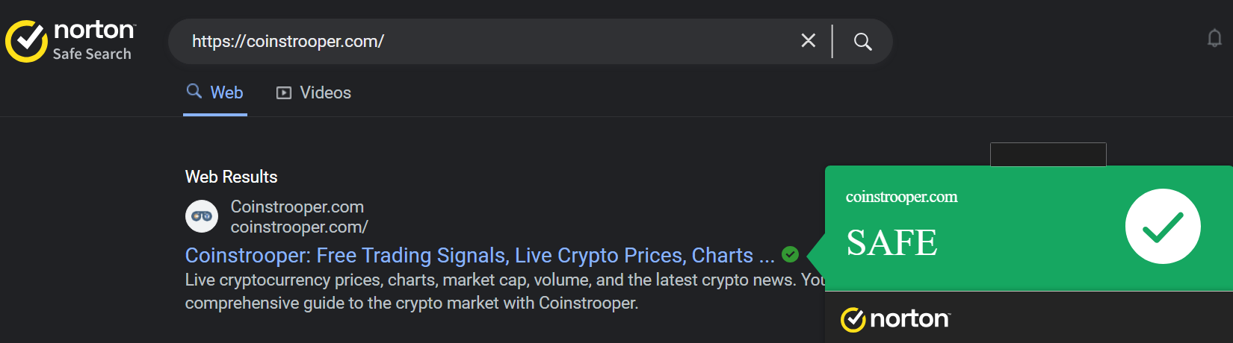Viewport: 1233px width, 343px height.
Task: Click the Norton logo in the popup footer
Action: coord(895,319)
